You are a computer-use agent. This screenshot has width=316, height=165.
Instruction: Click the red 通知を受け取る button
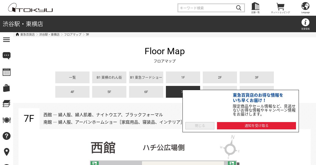256,126
